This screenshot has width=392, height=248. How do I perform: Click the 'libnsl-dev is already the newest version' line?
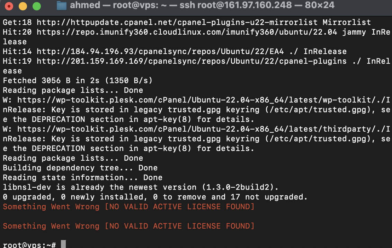click(x=141, y=187)
